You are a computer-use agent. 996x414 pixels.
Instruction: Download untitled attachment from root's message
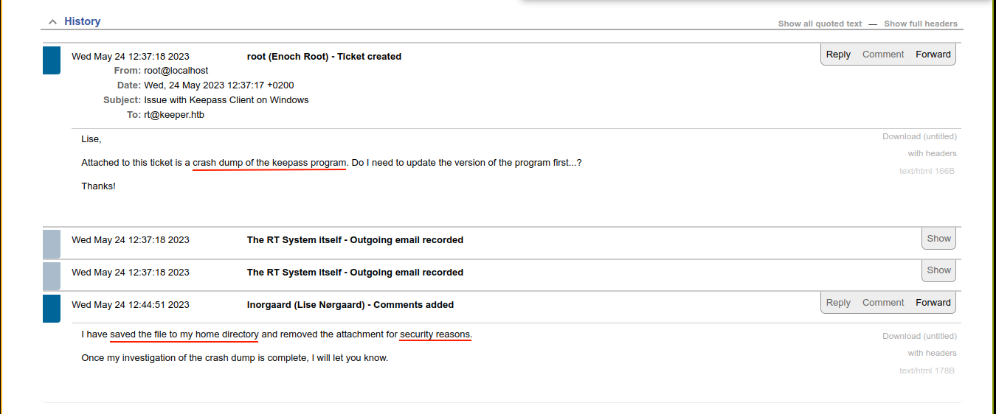point(919,136)
